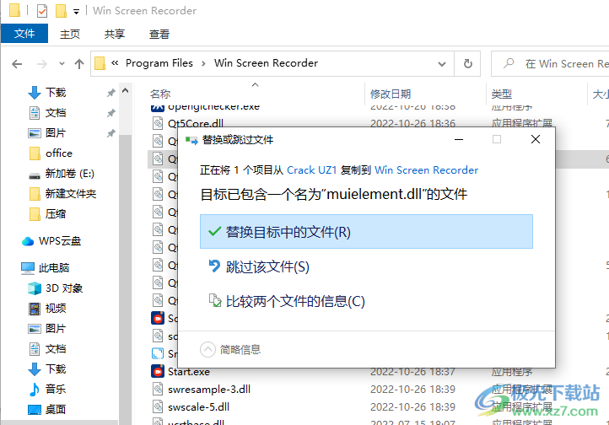
Task: Select Qt5Core.dll file
Action: click(x=196, y=123)
